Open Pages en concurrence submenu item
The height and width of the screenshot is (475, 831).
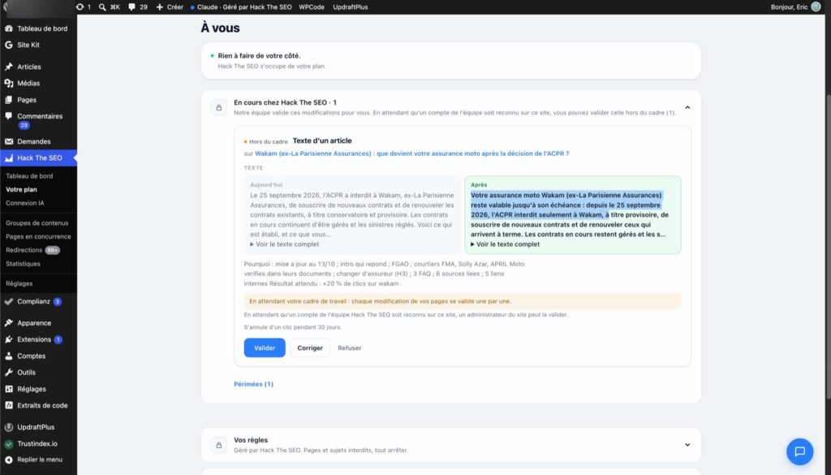[38, 236]
